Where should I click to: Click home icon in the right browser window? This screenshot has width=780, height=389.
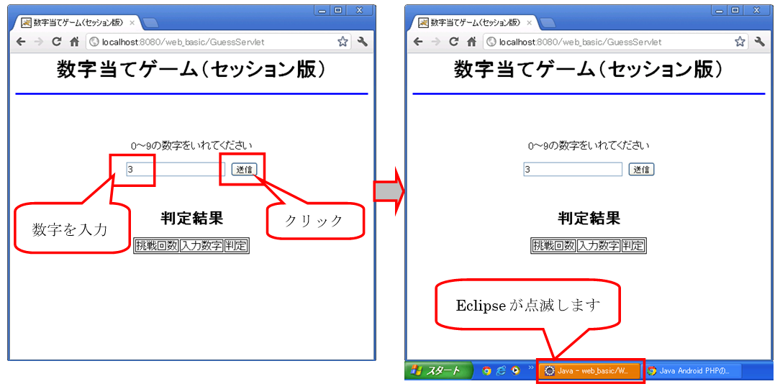click(x=471, y=42)
